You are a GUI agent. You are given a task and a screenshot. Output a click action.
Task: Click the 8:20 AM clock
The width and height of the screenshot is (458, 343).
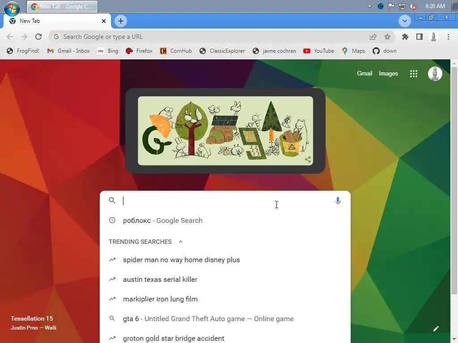[435, 6]
